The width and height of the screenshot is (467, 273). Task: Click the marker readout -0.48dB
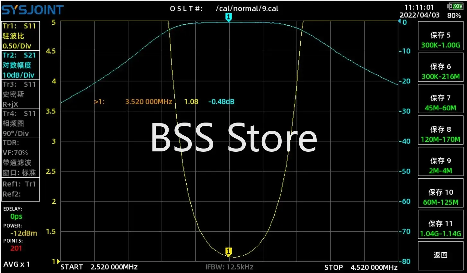pyautogui.click(x=221, y=102)
